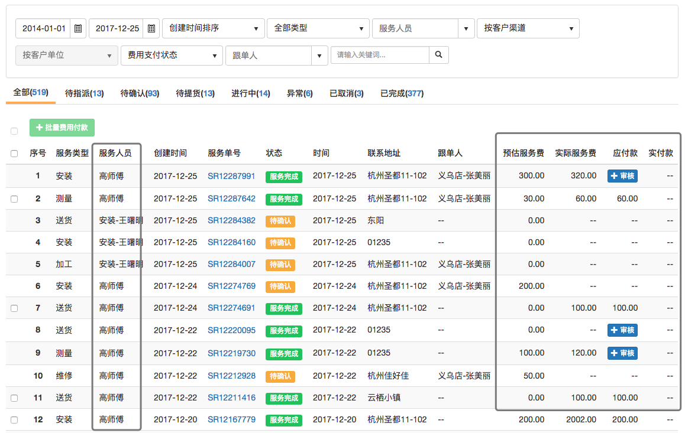Click 待确认 status badge in row 3

pos(280,221)
